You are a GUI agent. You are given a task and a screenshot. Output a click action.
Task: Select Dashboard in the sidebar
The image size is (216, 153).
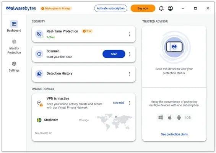click(14, 26)
